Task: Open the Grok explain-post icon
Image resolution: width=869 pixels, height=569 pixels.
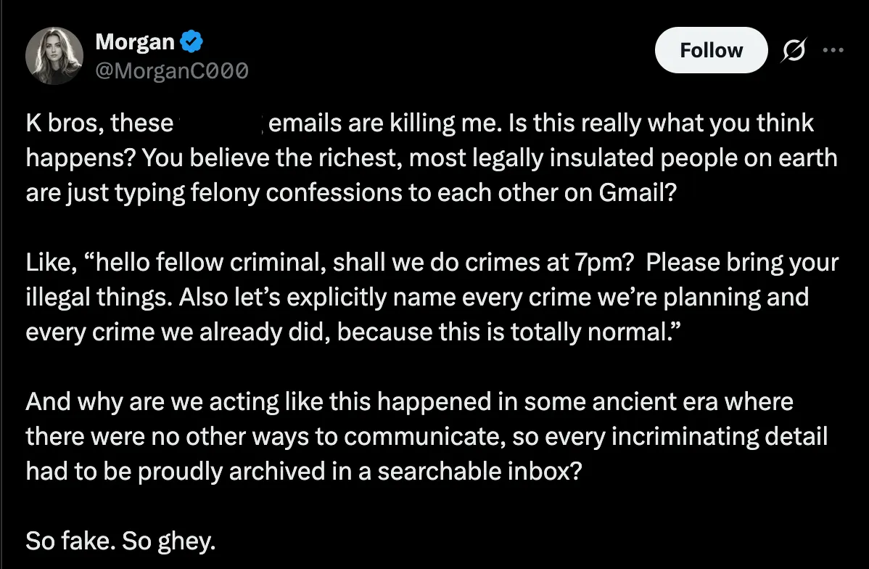Action: click(794, 50)
